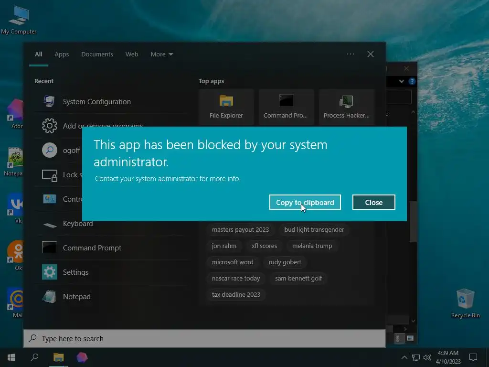This screenshot has width=489, height=367.
Task: Open Command Prompt in Recent list
Action: pyautogui.click(x=111, y=248)
